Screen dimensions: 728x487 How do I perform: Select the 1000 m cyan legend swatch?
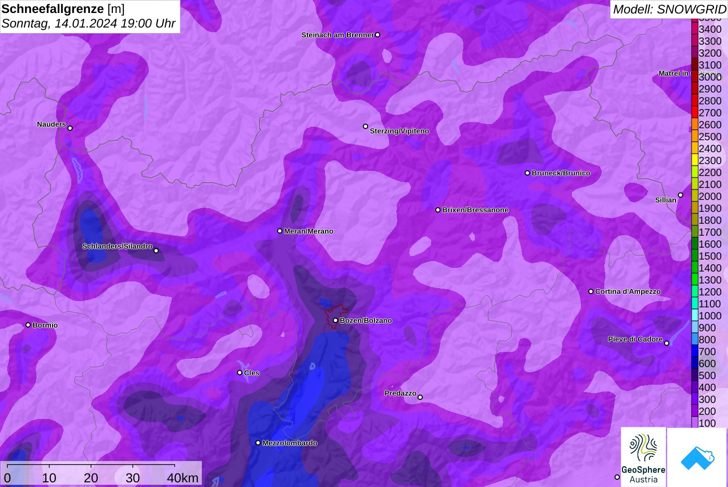[694, 316]
